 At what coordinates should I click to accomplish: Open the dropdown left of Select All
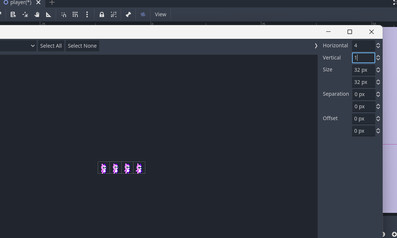(x=18, y=46)
